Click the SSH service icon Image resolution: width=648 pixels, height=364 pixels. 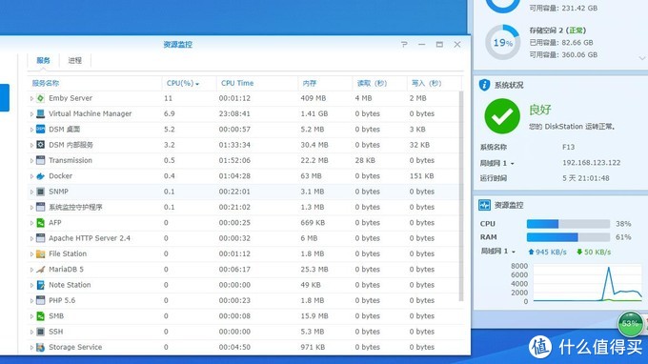click(x=40, y=332)
